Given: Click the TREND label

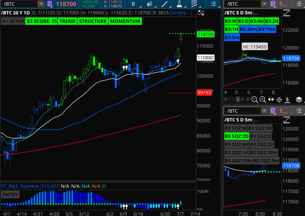Looking at the screenshot, I should tap(68, 21).
